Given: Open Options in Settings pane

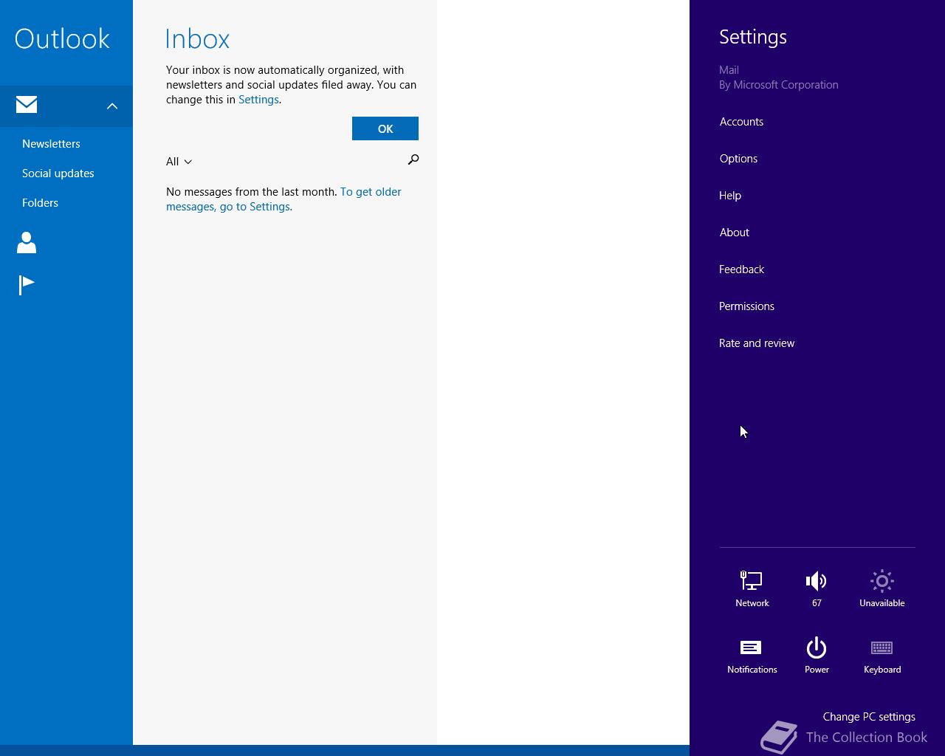Looking at the screenshot, I should point(738,159).
